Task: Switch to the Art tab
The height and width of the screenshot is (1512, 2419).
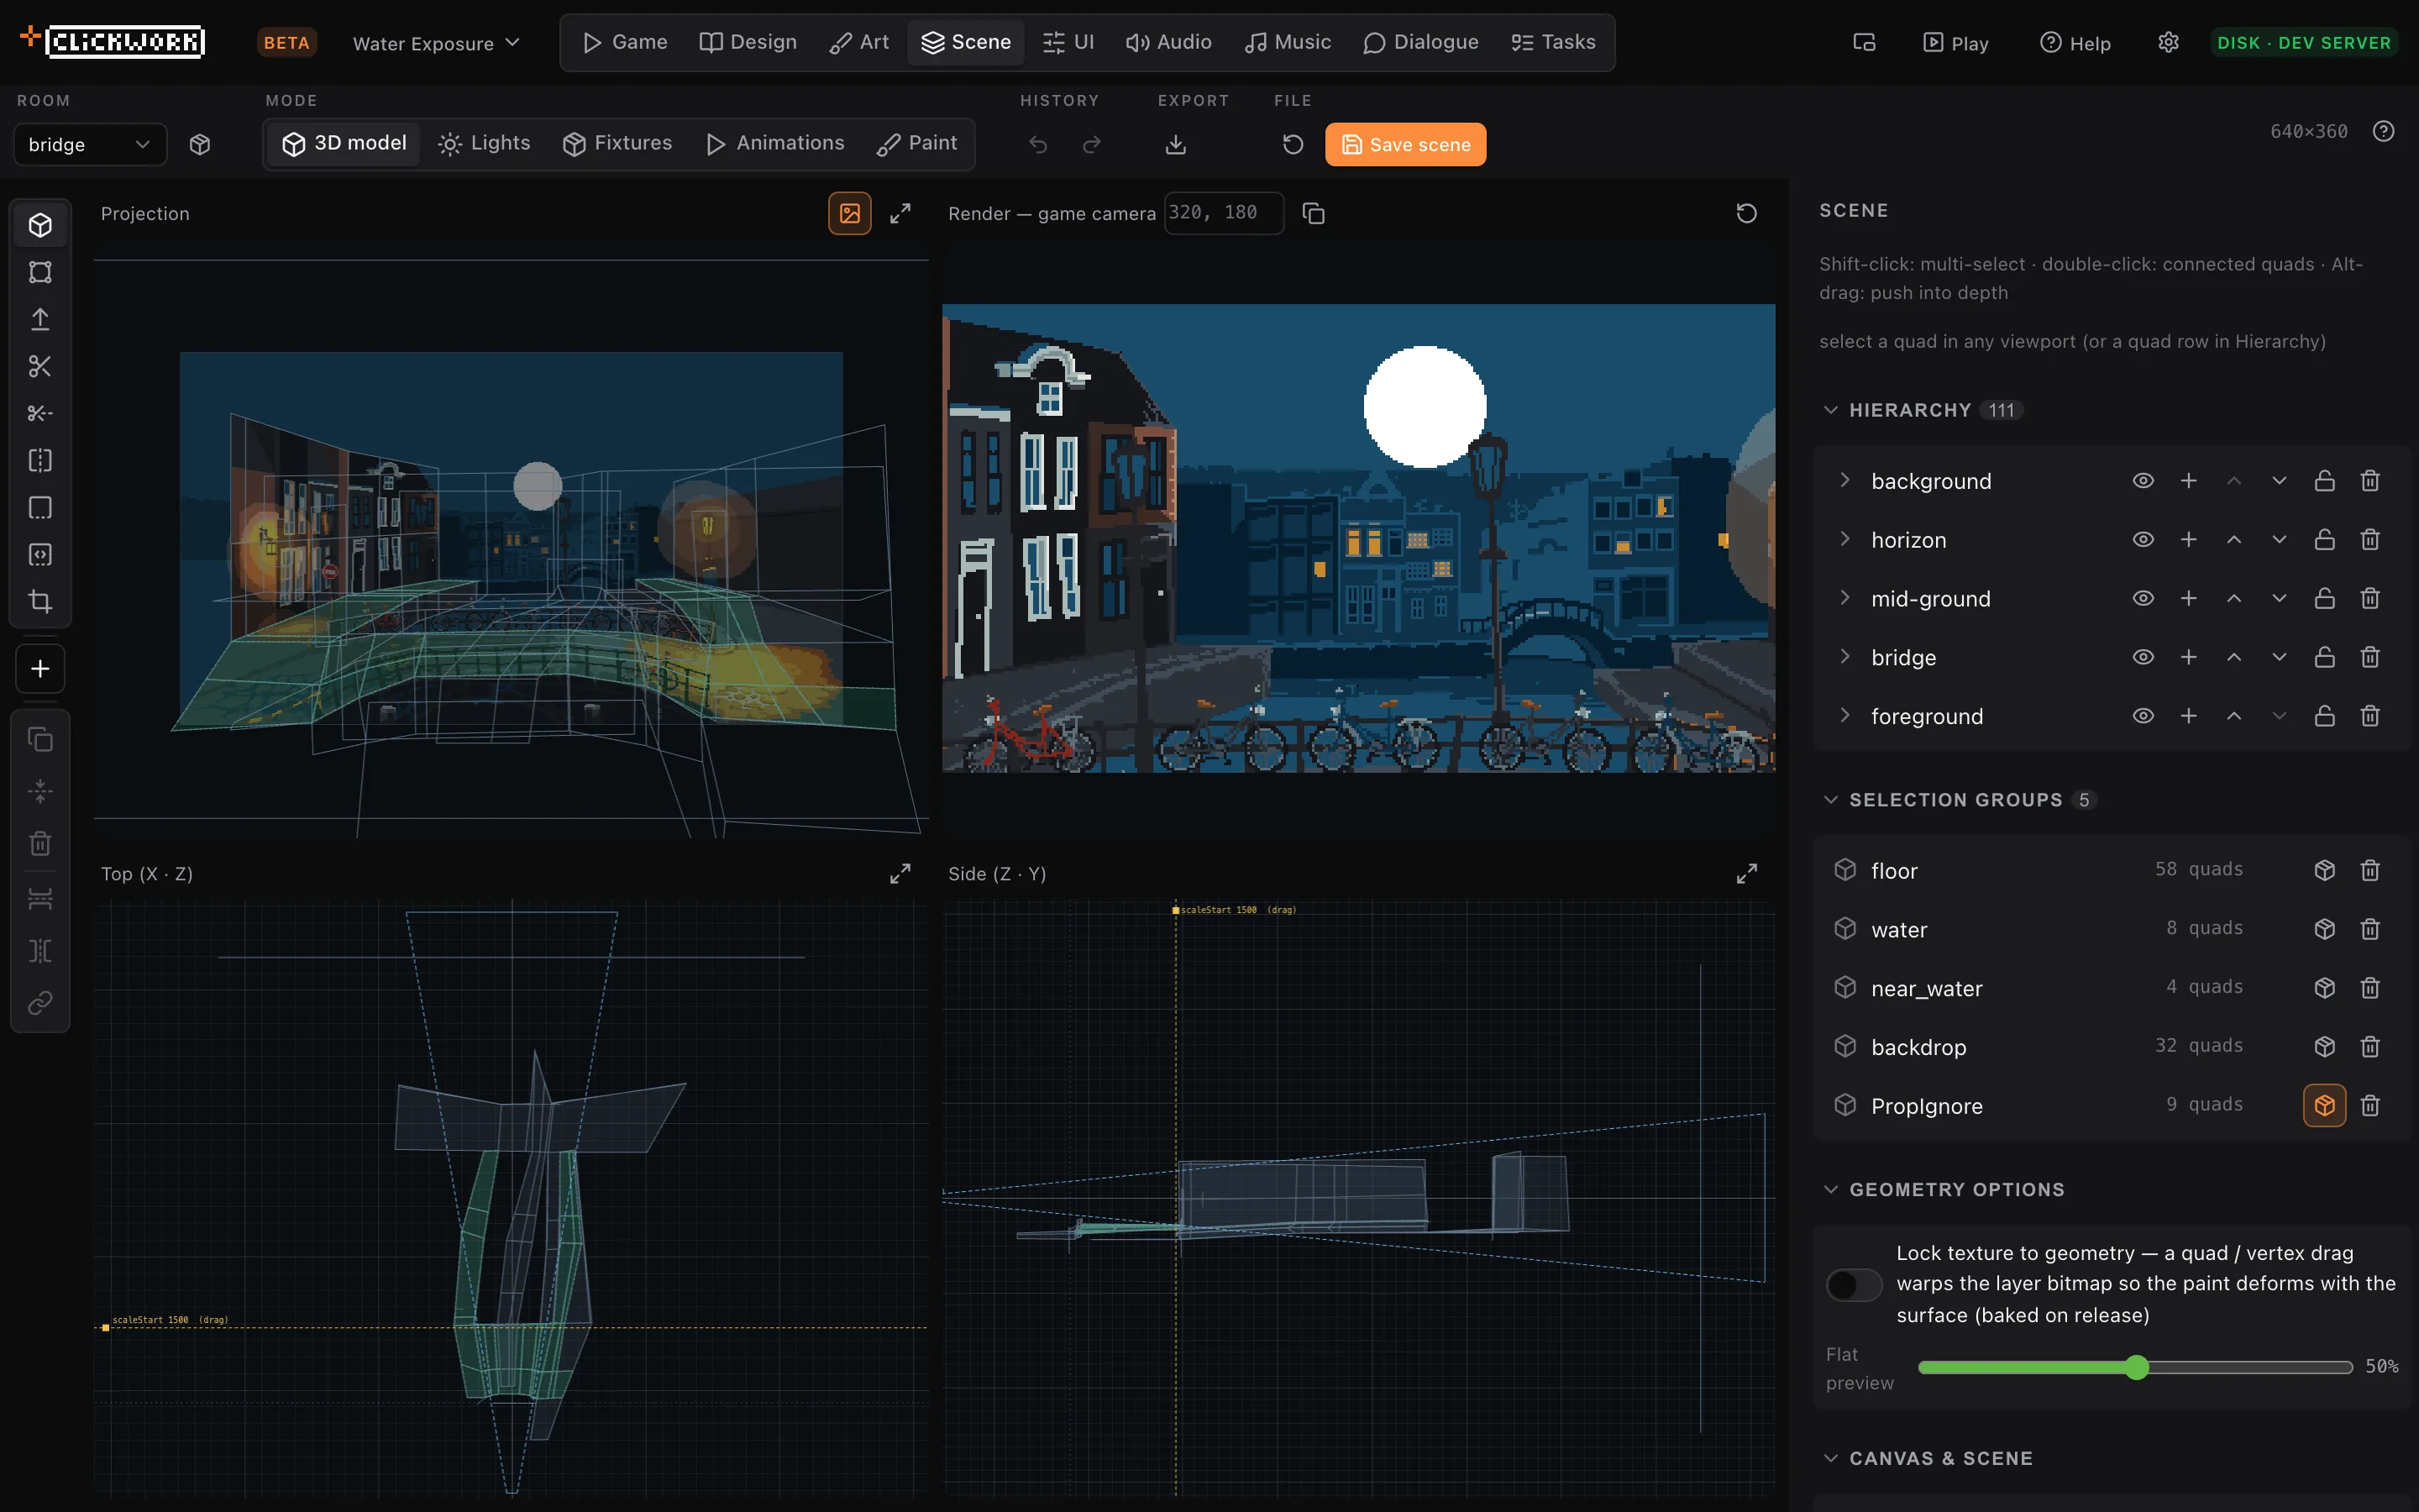Action: pyautogui.click(x=859, y=42)
